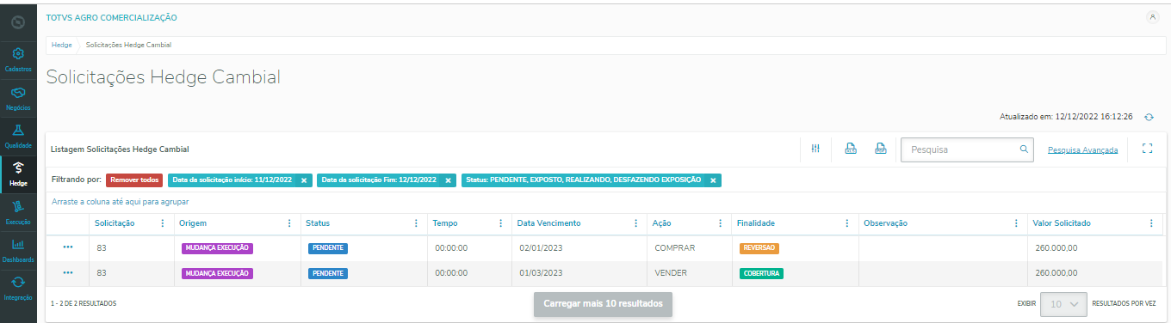The image size is (1171, 323).
Task: Open the Negócios sidebar section
Action: (x=18, y=98)
